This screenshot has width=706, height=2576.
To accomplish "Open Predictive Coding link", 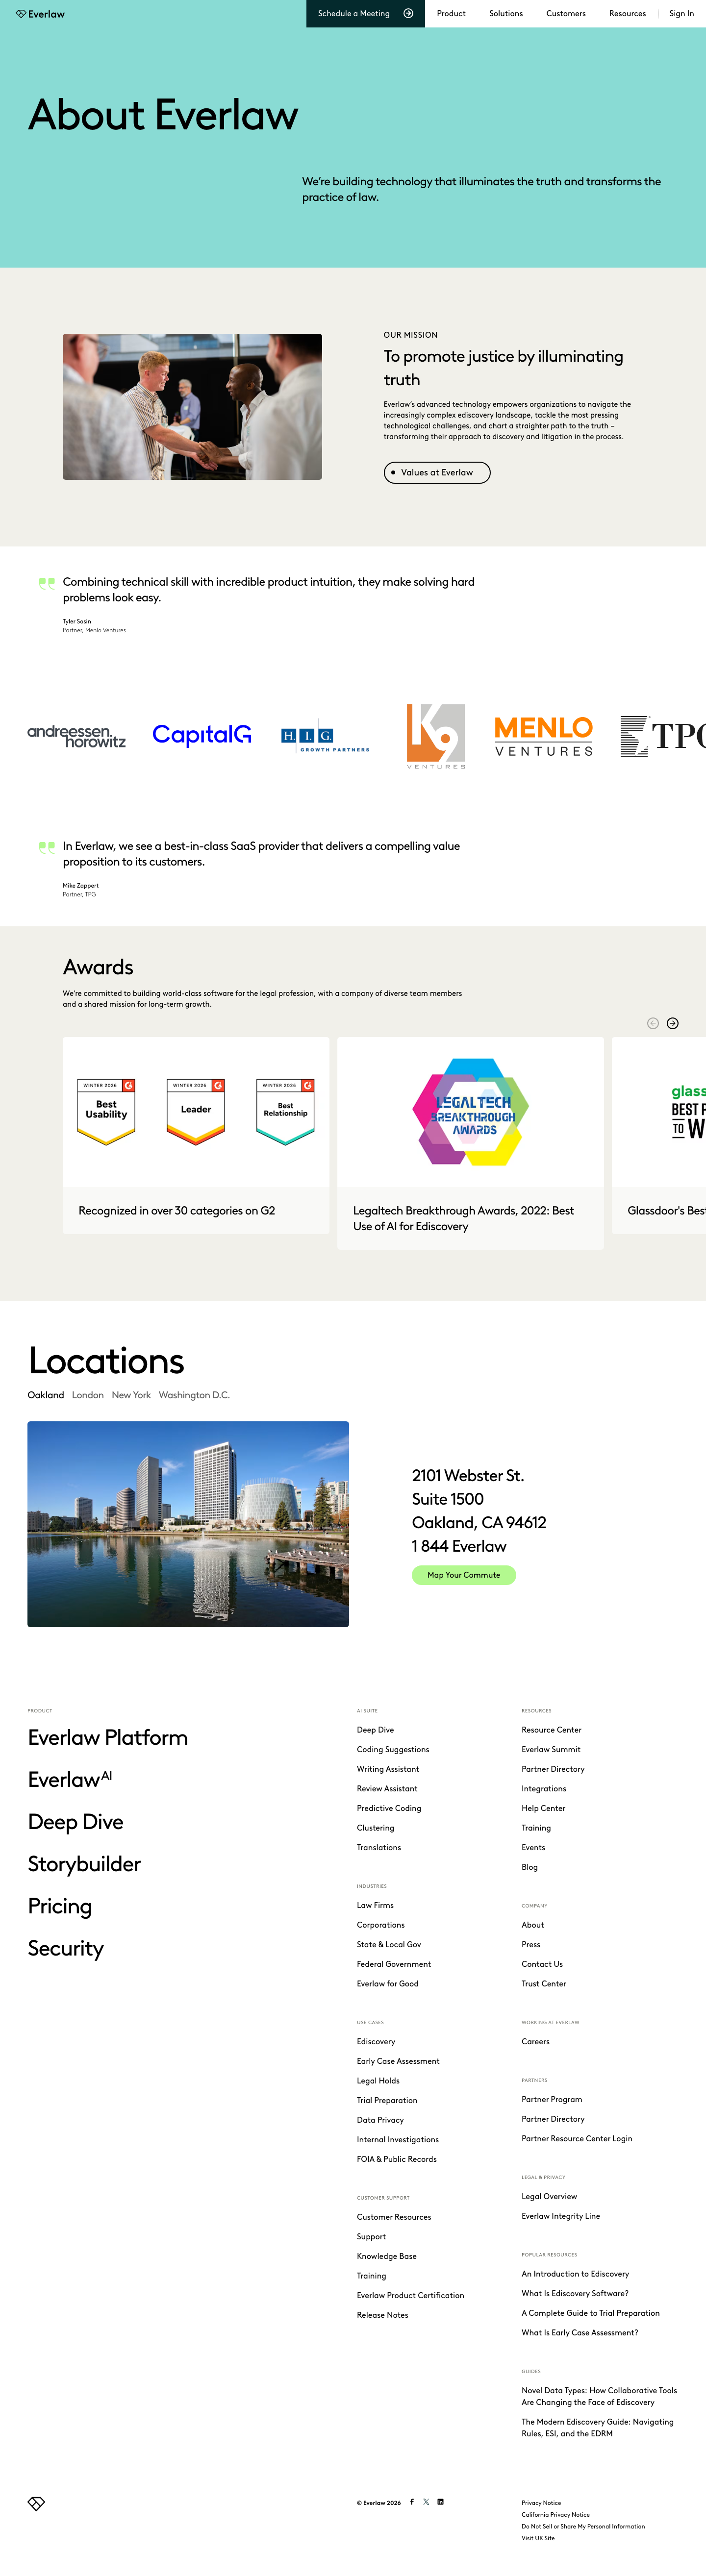I will click(389, 1808).
